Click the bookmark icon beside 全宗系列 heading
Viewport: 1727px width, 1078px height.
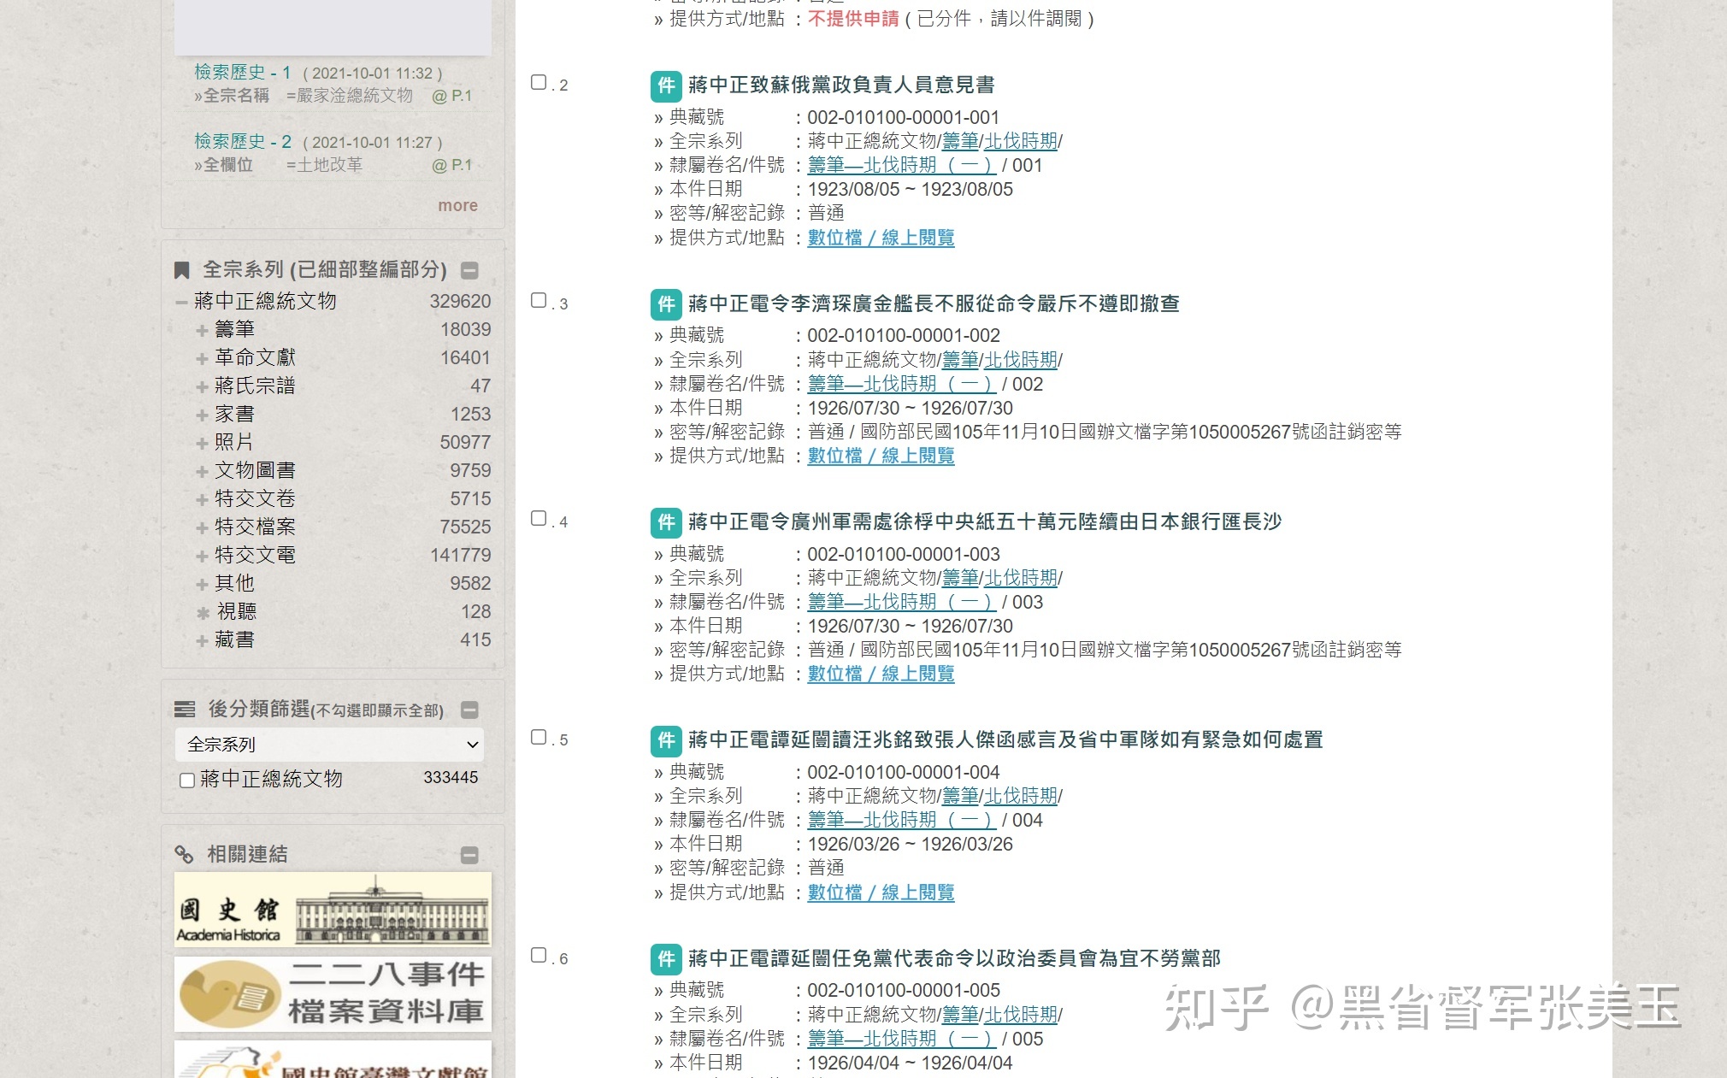(181, 271)
